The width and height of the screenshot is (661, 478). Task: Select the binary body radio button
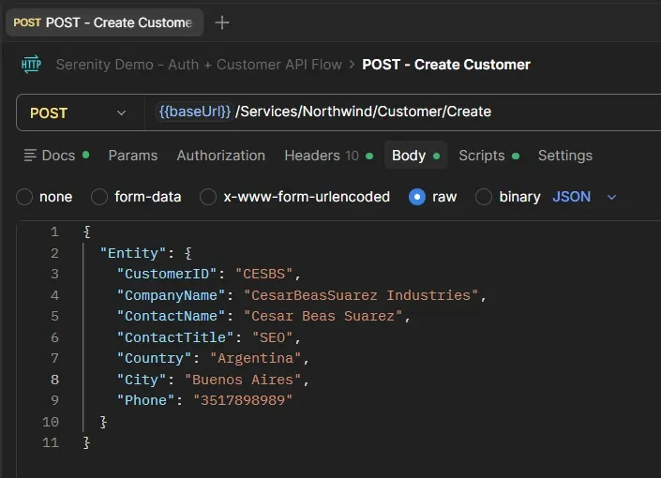coord(484,197)
